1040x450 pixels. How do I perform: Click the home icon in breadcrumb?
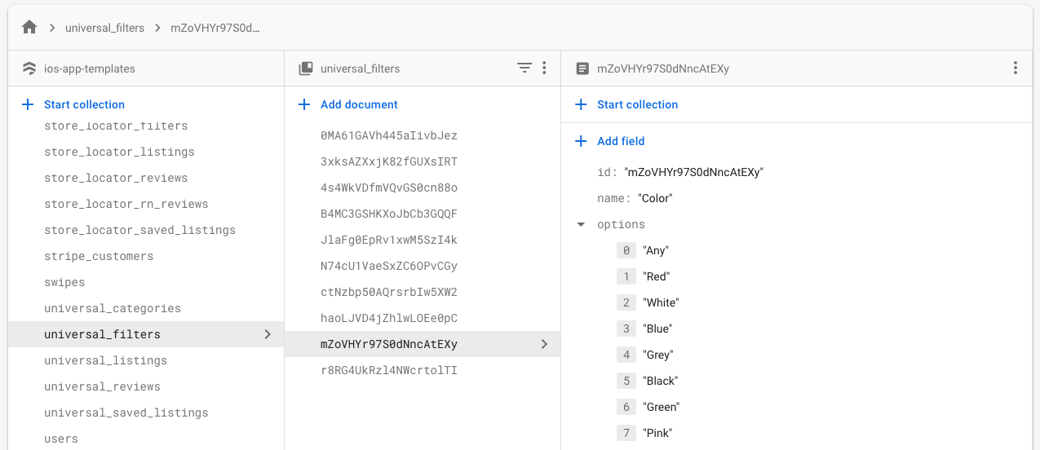(x=29, y=28)
